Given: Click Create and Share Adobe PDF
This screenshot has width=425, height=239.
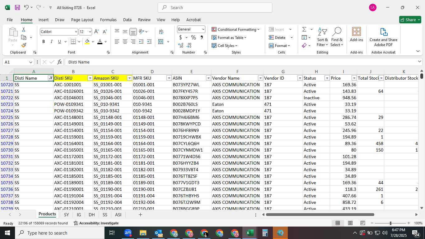Looking at the screenshot, I should 383,37.
